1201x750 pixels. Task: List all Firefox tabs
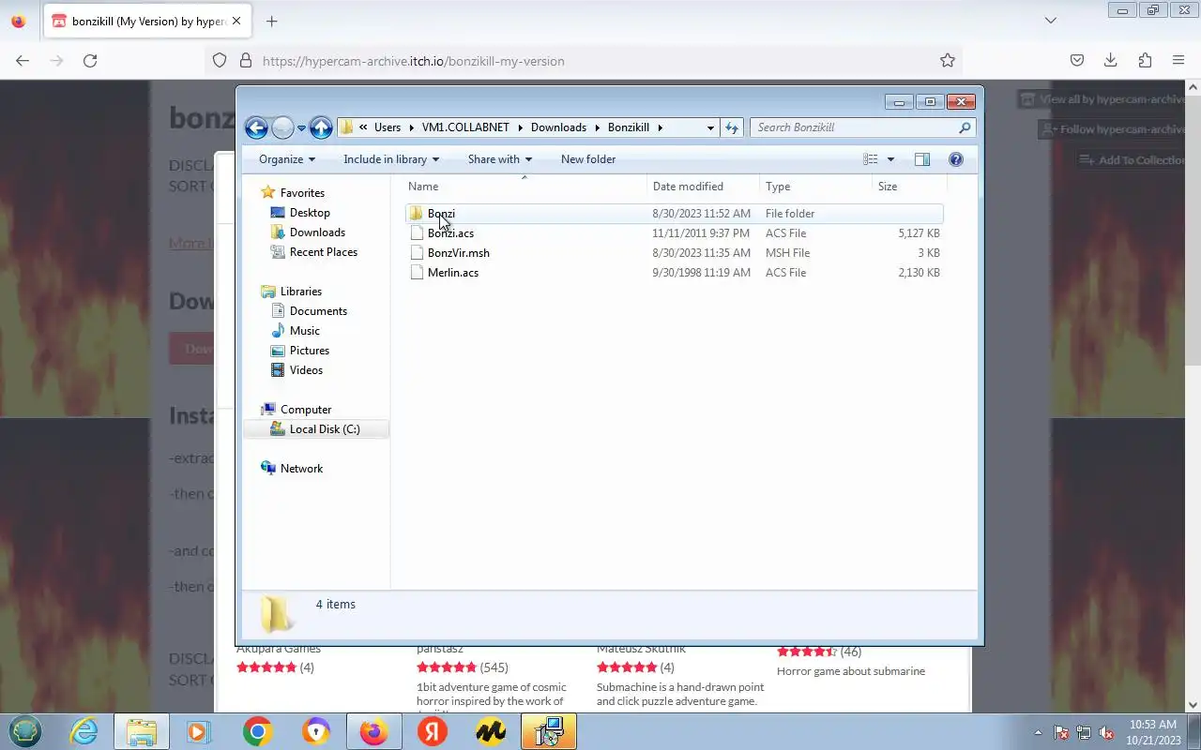(1051, 21)
